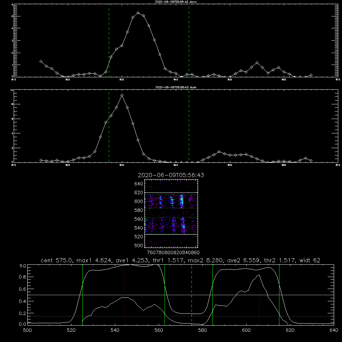Click the '640' x-axis label of bottom plot
The width and height of the screenshot is (342, 342).
(x=334, y=330)
